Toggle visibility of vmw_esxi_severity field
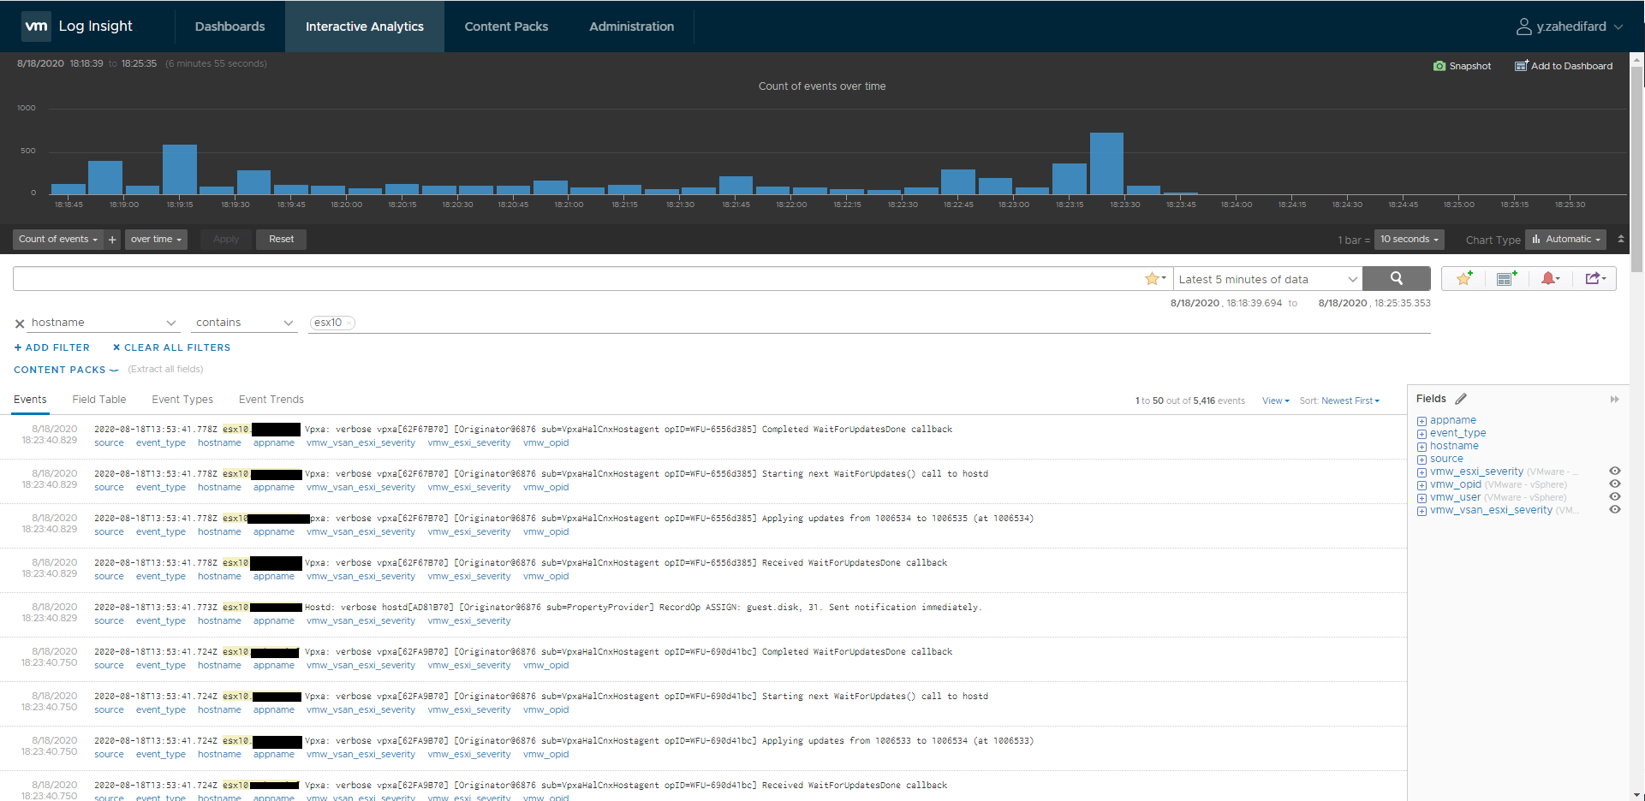 tap(1616, 471)
